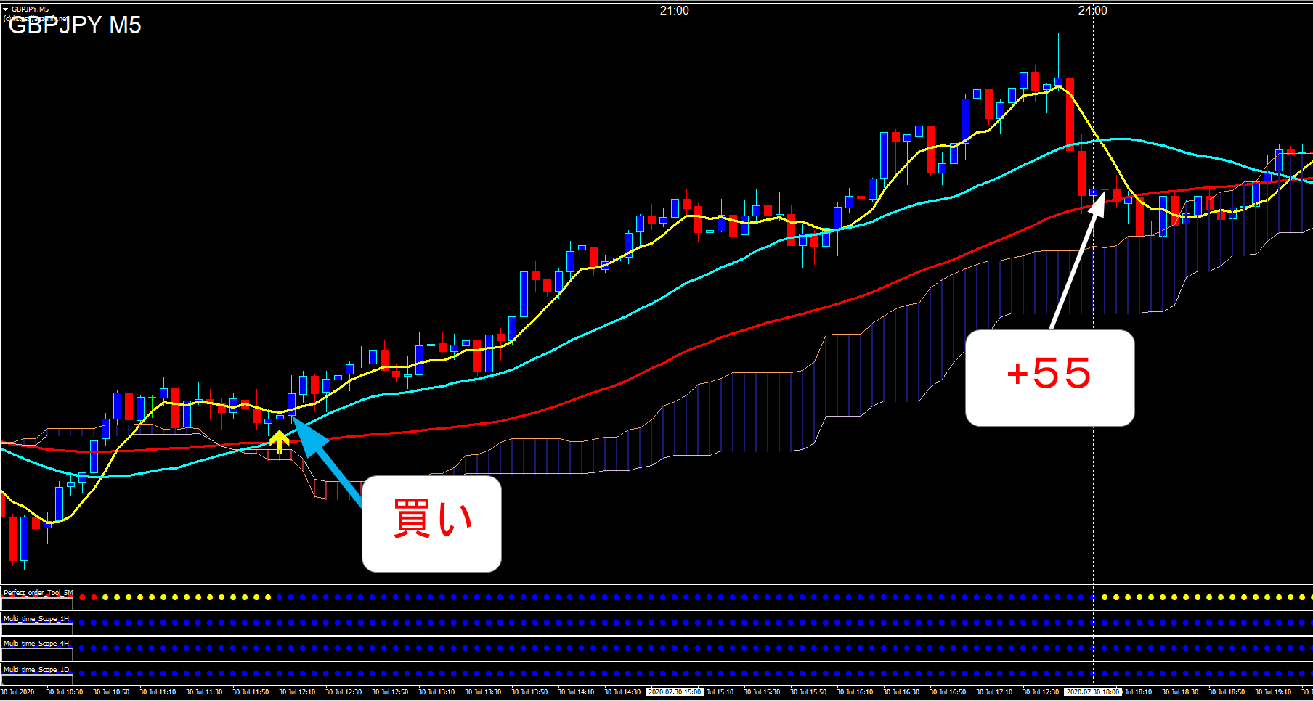The height and width of the screenshot is (701, 1313).
Task: Click the 30 Jul 11:30 time label
Action: [204, 692]
